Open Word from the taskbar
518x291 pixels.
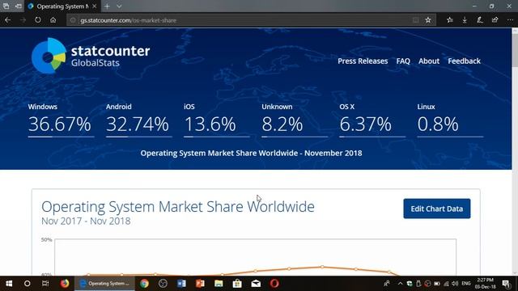(x=181, y=284)
